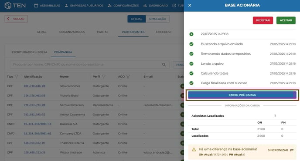Click check icon beside Lendo arquivo
Screen dimensions: 300x161
coord(191,63)
